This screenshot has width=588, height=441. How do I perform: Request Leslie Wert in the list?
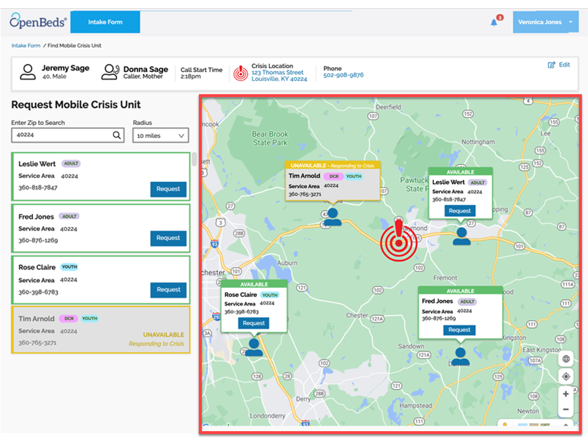pos(168,189)
